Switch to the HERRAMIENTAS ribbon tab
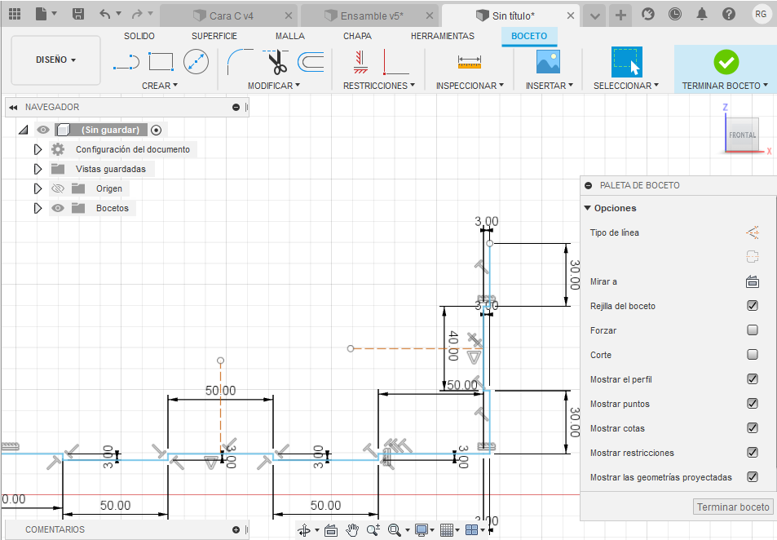This screenshot has width=777, height=540. pyautogui.click(x=443, y=36)
